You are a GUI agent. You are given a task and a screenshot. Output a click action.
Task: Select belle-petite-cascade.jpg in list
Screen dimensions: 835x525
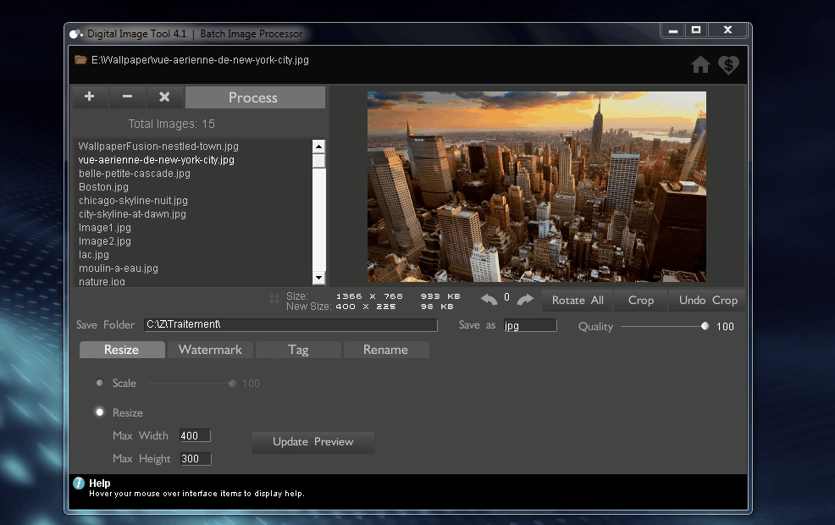[134, 173]
